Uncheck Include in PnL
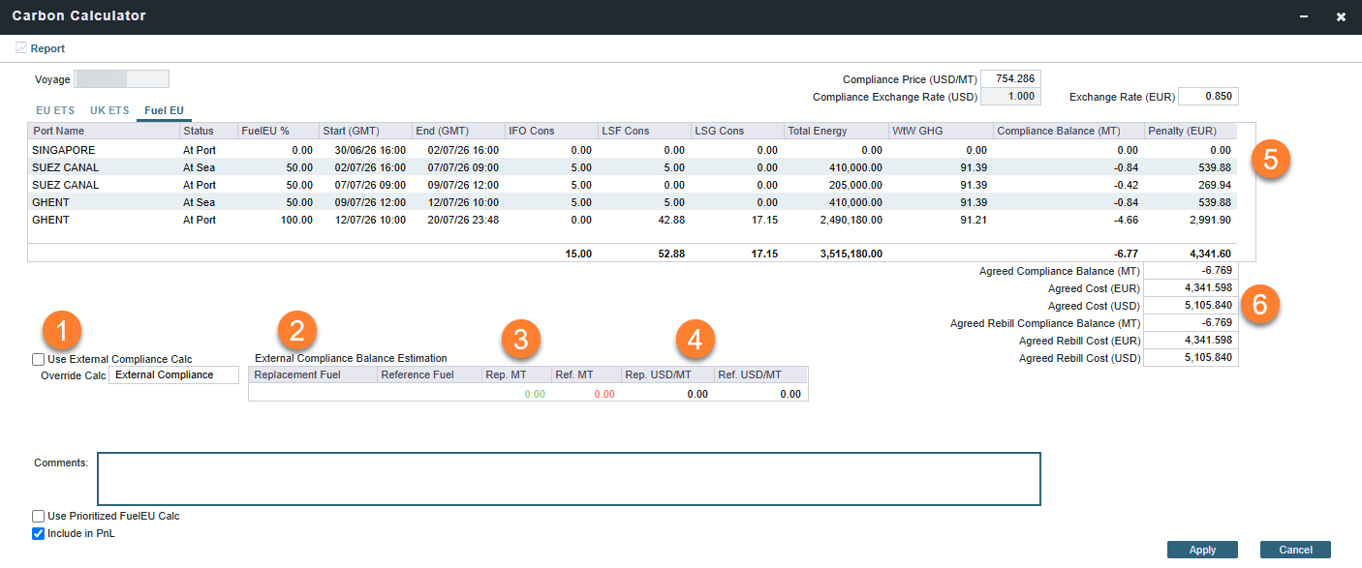Screen dimensions: 1362x568 pyautogui.click(x=39, y=533)
